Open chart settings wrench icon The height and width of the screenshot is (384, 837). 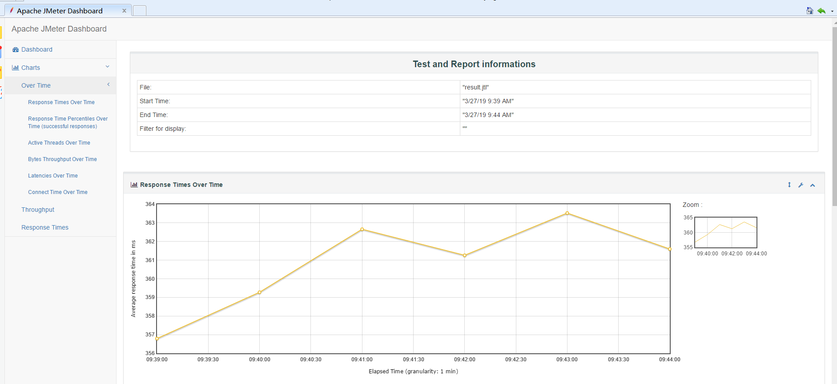click(801, 185)
